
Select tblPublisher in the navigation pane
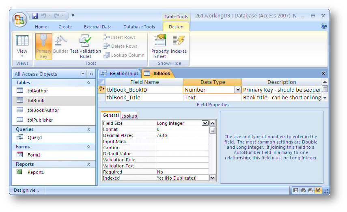40,120
